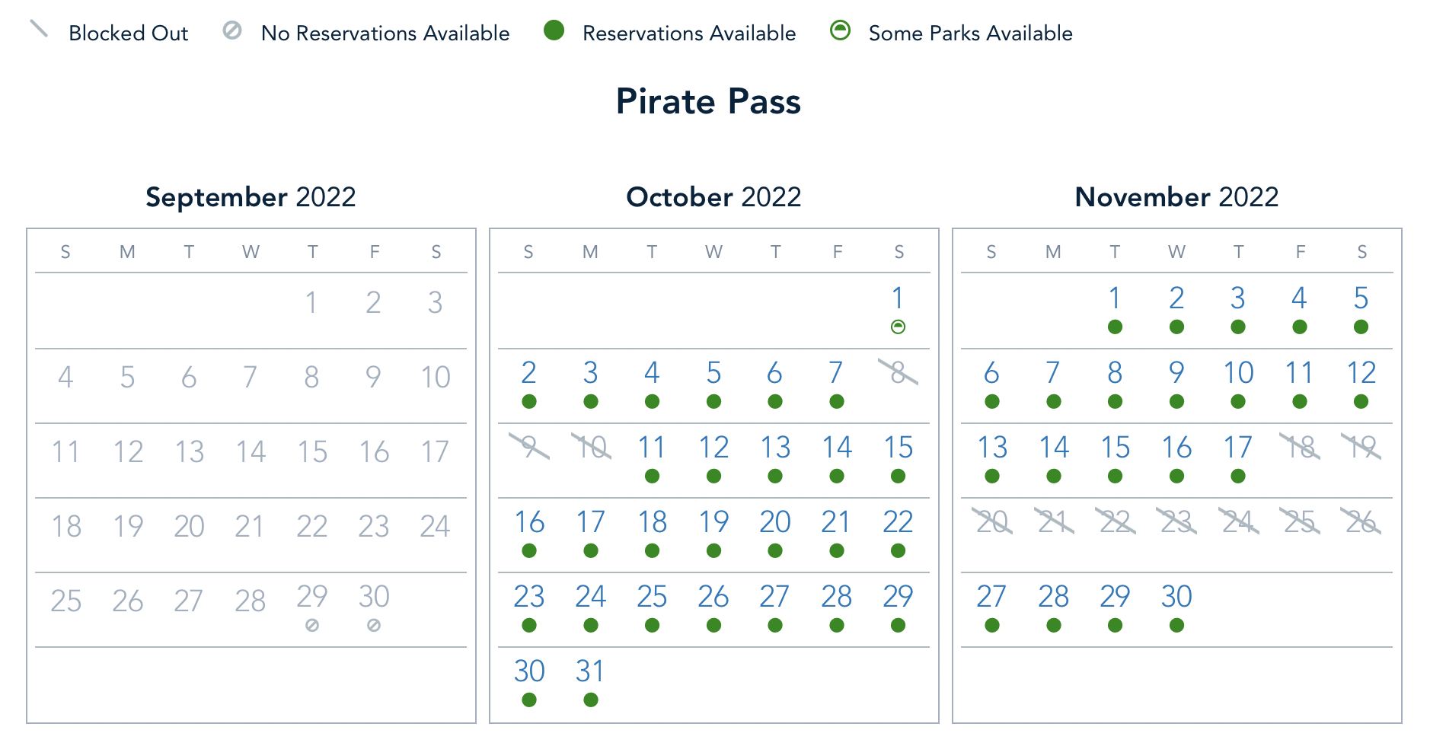1430x746 pixels.
Task: Click the half-filled icon under October 1
Action: 899,327
